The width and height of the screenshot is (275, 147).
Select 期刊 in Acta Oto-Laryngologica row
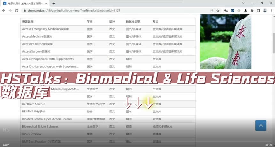129,66
